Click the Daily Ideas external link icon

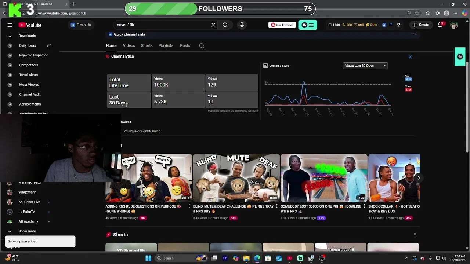coord(49,45)
